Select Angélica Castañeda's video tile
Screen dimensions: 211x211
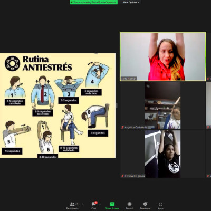coord(162,105)
